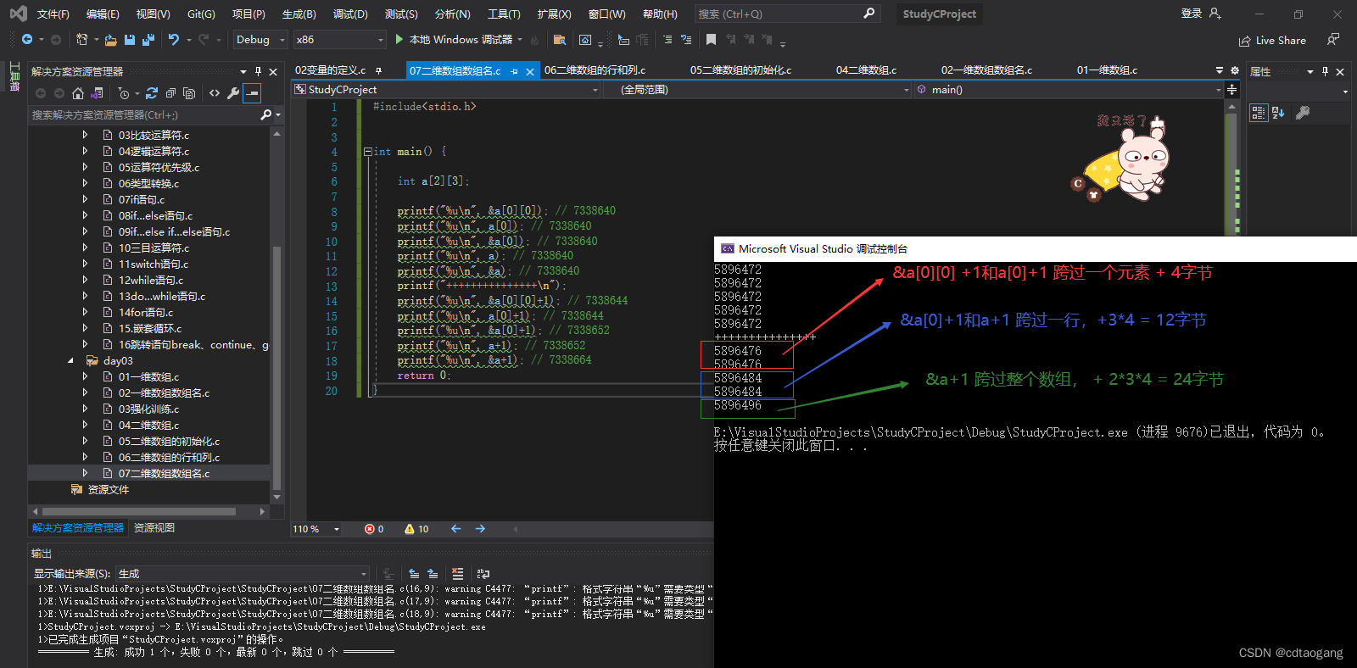The width and height of the screenshot is (1357, 668).
Task: Open pending changes filter clock icon
Action: 124,93
